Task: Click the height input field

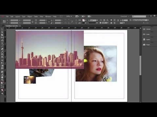Action: tap(27, 23)
